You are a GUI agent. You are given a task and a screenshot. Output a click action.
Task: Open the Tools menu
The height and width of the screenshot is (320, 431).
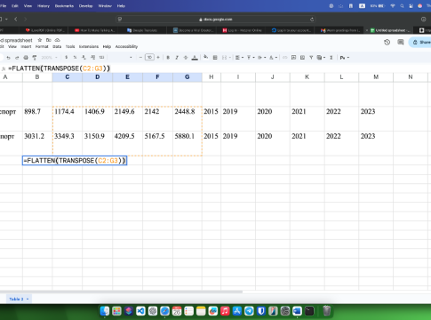pos(70,46)
